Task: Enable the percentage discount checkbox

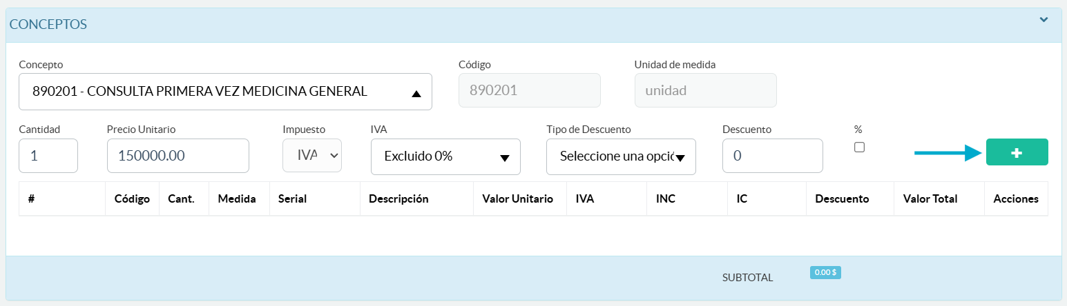Action: (859, 147)
